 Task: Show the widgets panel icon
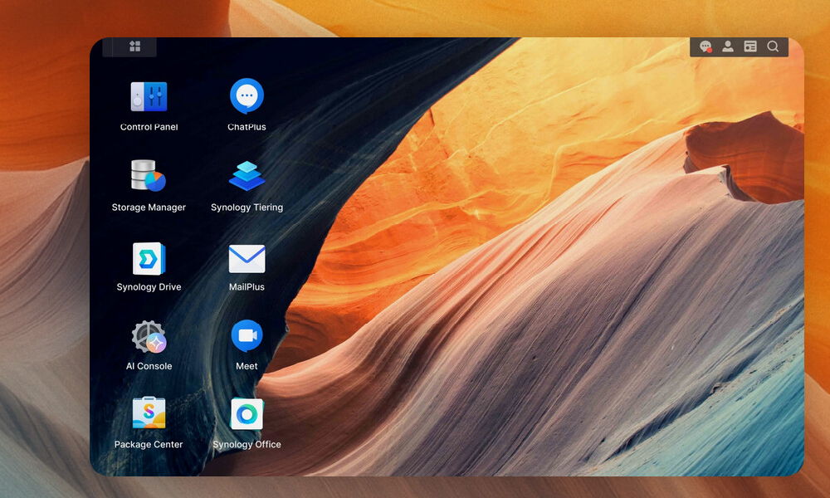pos(750,46)
